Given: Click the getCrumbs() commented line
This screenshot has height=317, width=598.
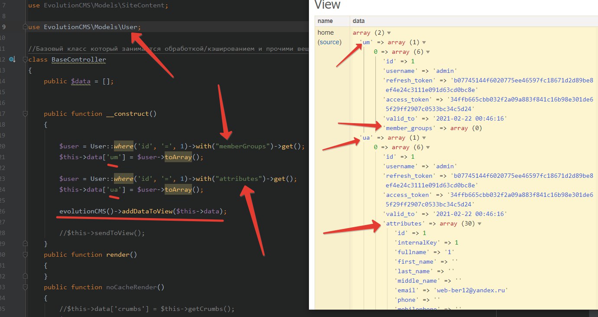Looking at the screenshot, I should [x=147, y=309].
